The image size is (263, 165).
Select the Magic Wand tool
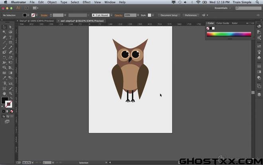click(x=4, y=32)
